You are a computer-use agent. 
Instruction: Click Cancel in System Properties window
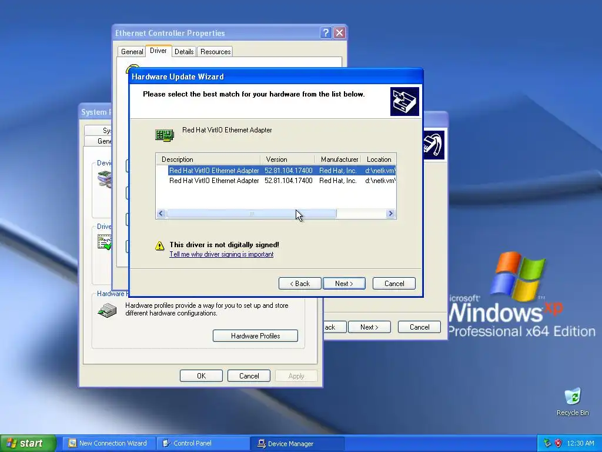(x=249, y=376)
